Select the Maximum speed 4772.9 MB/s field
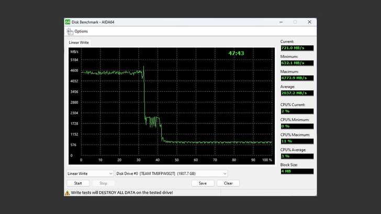 297,78
